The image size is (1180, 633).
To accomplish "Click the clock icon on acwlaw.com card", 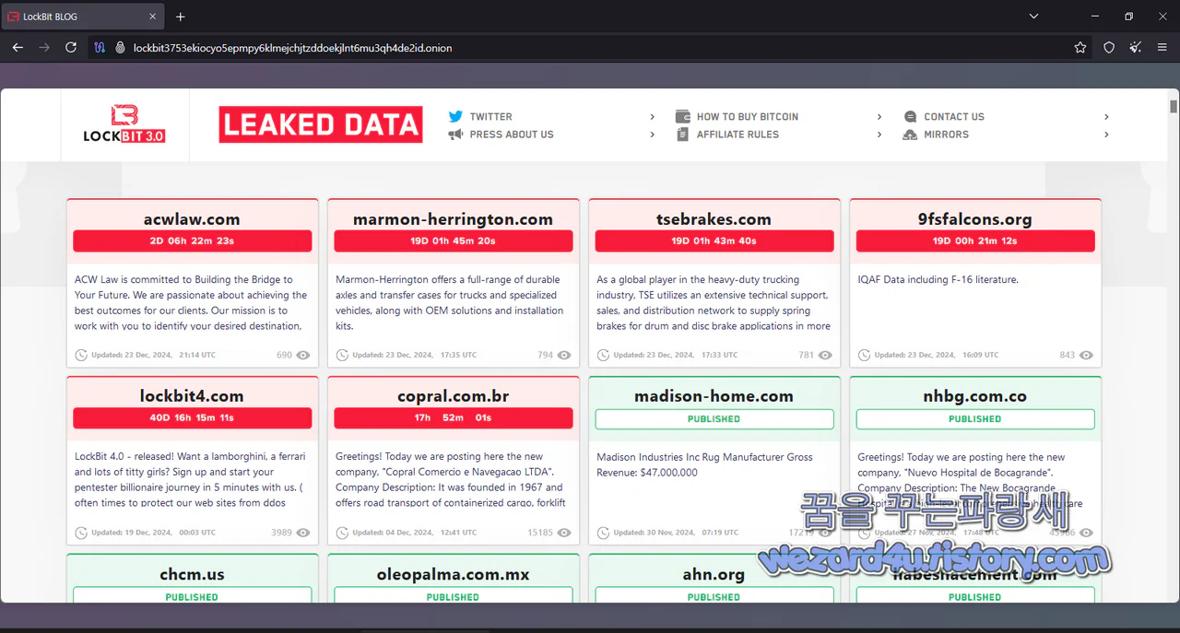I will click(81, 355).
